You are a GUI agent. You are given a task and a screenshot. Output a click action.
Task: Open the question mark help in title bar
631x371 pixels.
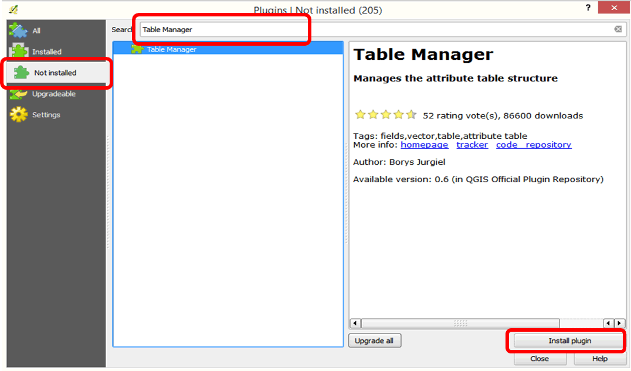point(588,8)
